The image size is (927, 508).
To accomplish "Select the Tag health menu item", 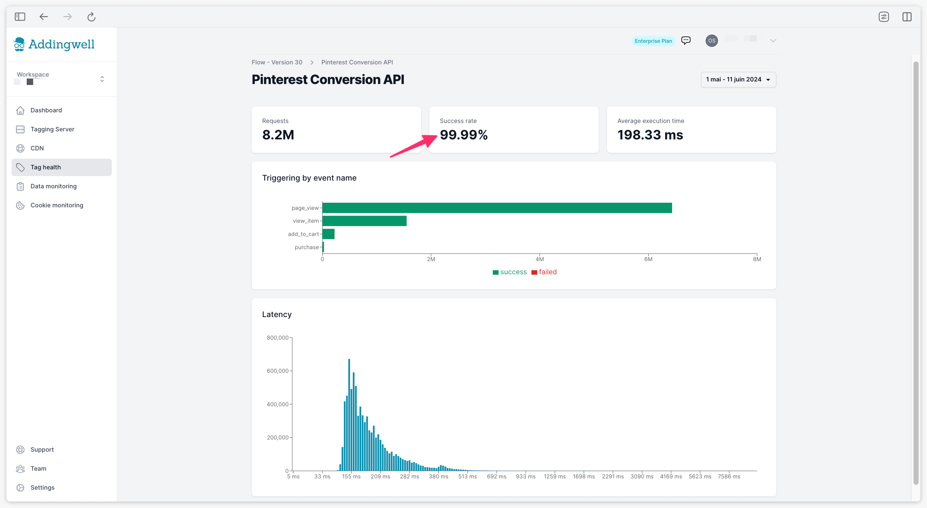I will coord(61,167).
